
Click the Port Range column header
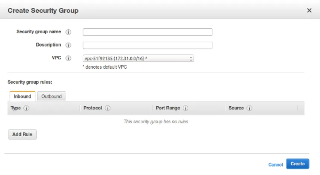168,108
